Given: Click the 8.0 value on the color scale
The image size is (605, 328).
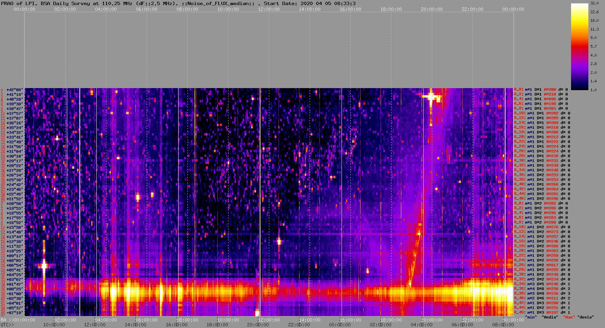Looking at the screenshot, I should pyautogui.click(x=593, y=38).
